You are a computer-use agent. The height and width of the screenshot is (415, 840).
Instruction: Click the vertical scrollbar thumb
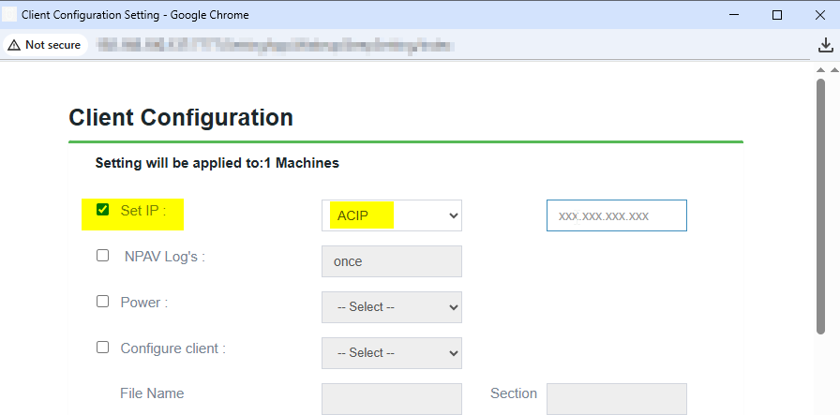(821, 206)
